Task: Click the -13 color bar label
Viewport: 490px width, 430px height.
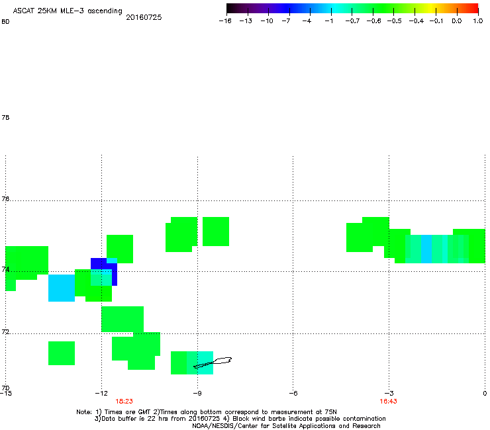Action: click(246, 21)
